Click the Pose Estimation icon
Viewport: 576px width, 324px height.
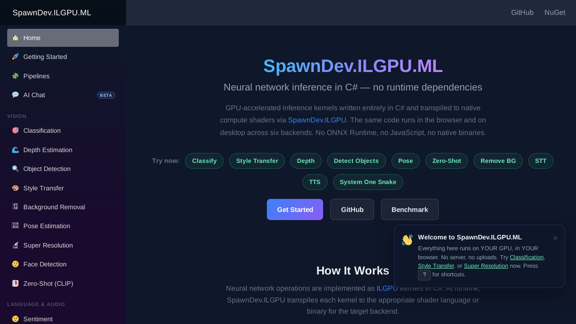(15, 226)
